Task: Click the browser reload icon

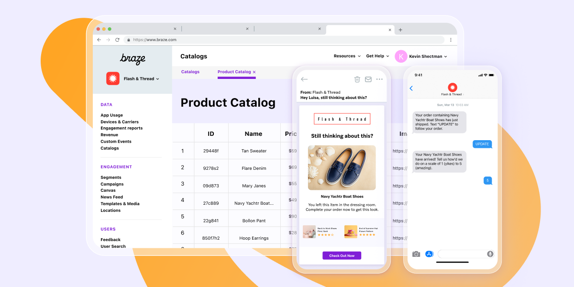Action: tap(117, 40)
